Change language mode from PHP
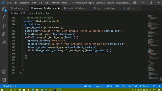 tap(124, 86)
